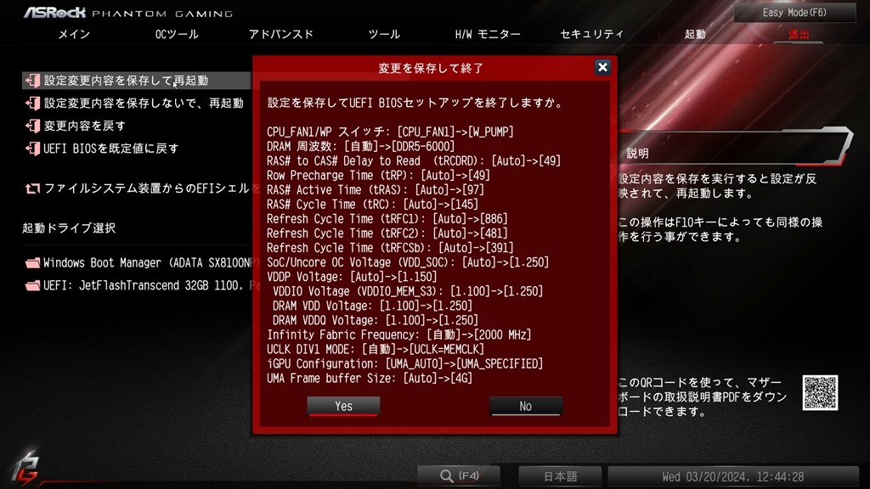The height and width of the screenshot is (489, 870).
Task: Click the magnifier search icon (F4)
Action: coord(447,475)
